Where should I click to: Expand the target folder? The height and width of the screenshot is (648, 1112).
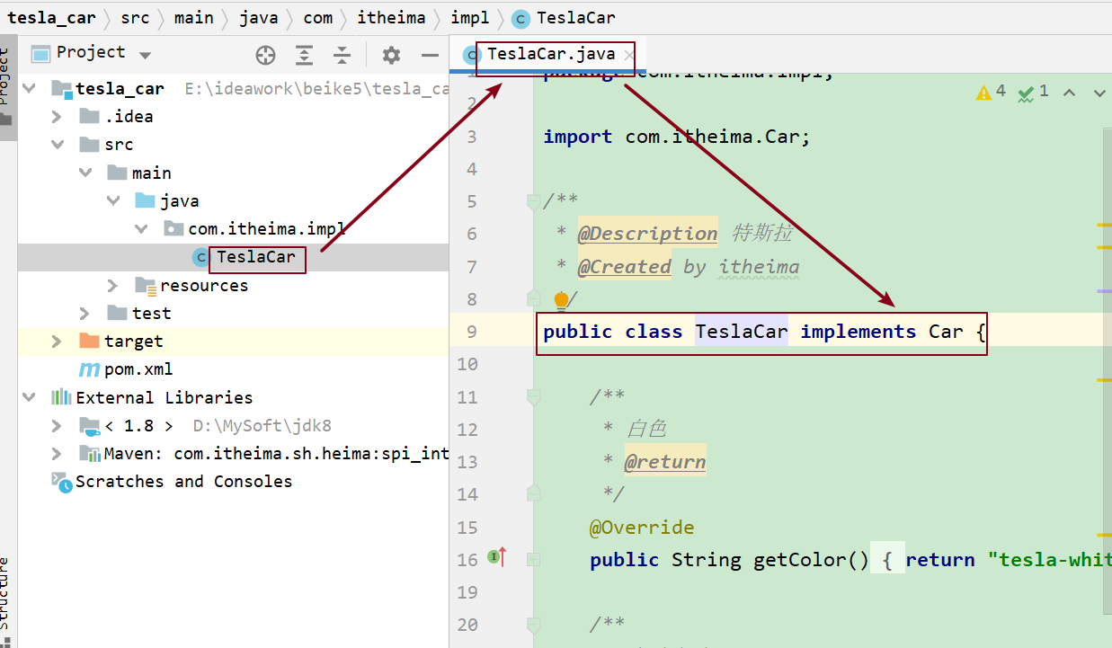tap(57, 342)
